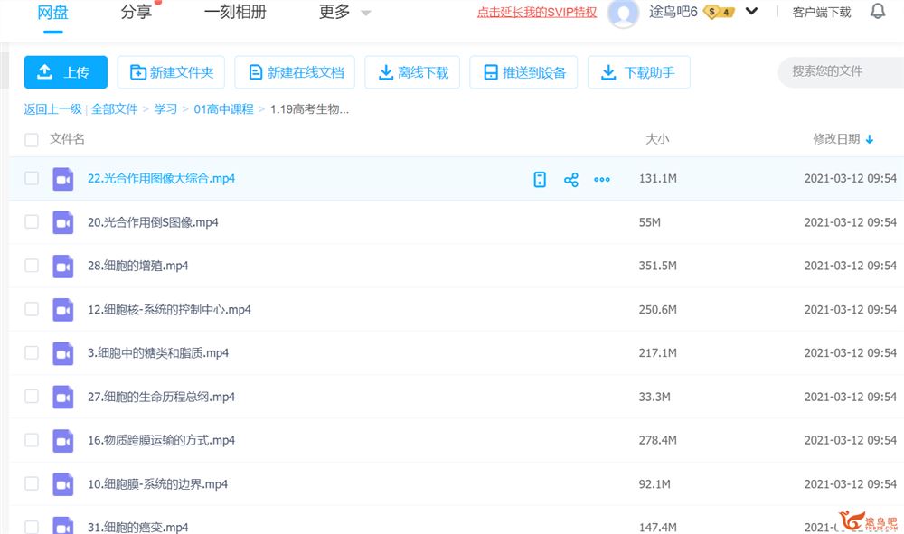The height and width of the screenshot is (534, 904).
Task: Open file 28.细胞的增殖.mp4
Action: click(137, 266)
